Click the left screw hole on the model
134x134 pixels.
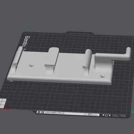31,65
